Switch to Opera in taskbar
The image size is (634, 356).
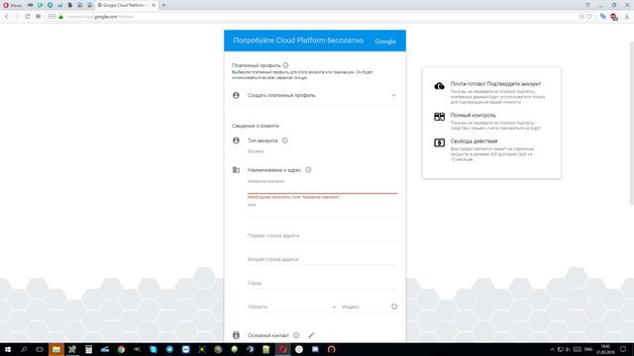[282, 349]
